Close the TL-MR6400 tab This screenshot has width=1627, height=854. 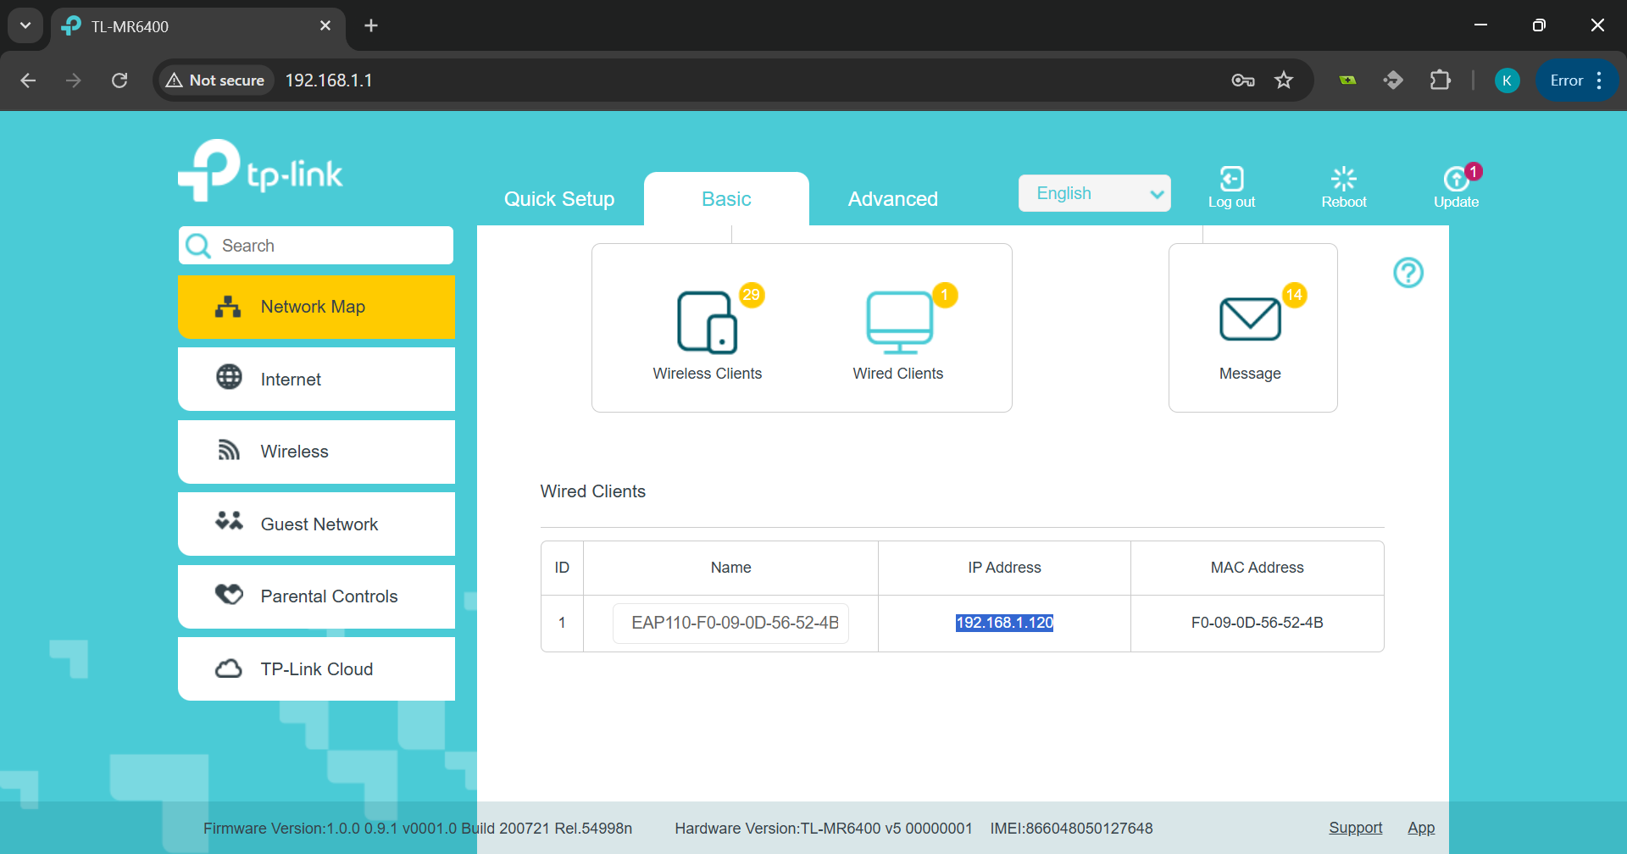pos(325,25)
